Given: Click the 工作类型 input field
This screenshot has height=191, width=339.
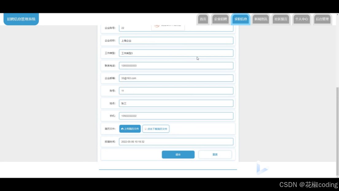Looking at the screenshot, I should [176, 53].
